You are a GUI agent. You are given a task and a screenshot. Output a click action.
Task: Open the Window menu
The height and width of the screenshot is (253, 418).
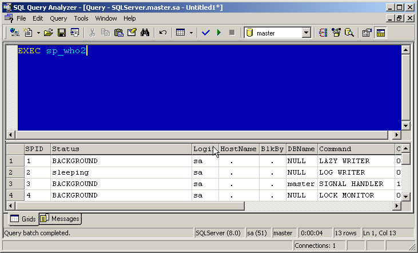(106, 18)
